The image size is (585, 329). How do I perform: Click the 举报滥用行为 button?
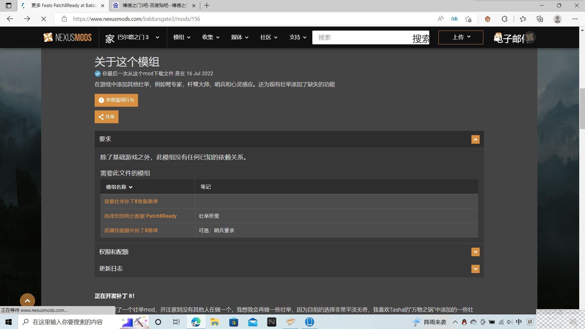(116, 100)
